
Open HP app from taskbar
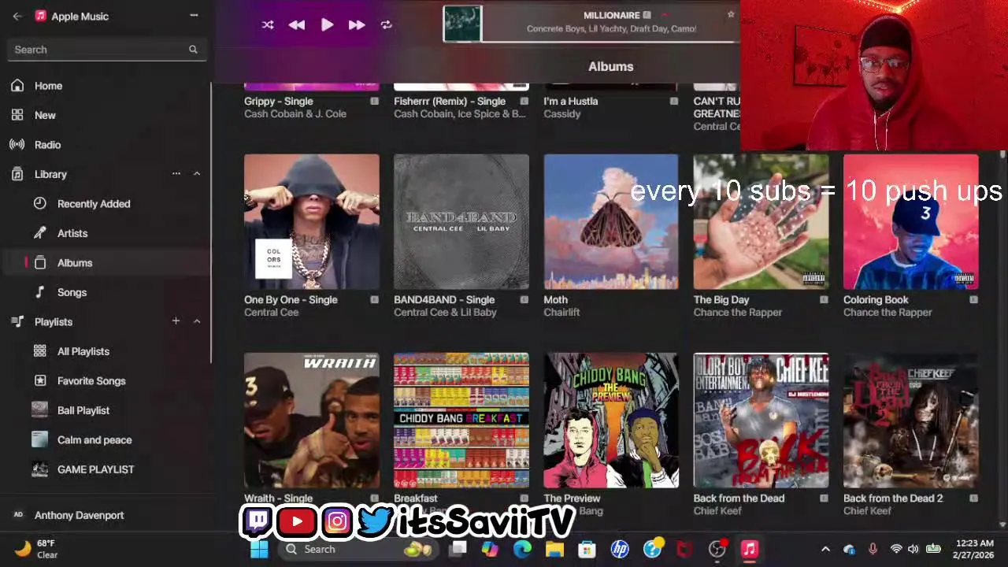coord(620,549)
